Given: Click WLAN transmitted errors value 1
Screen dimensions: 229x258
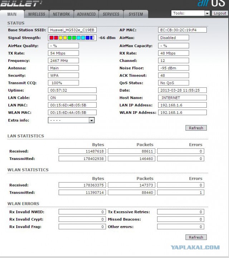Looking at the screenshot, I should (181, 193).
